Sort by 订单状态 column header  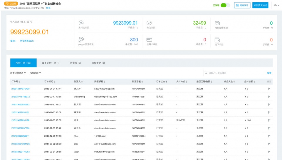pos(162,82)
